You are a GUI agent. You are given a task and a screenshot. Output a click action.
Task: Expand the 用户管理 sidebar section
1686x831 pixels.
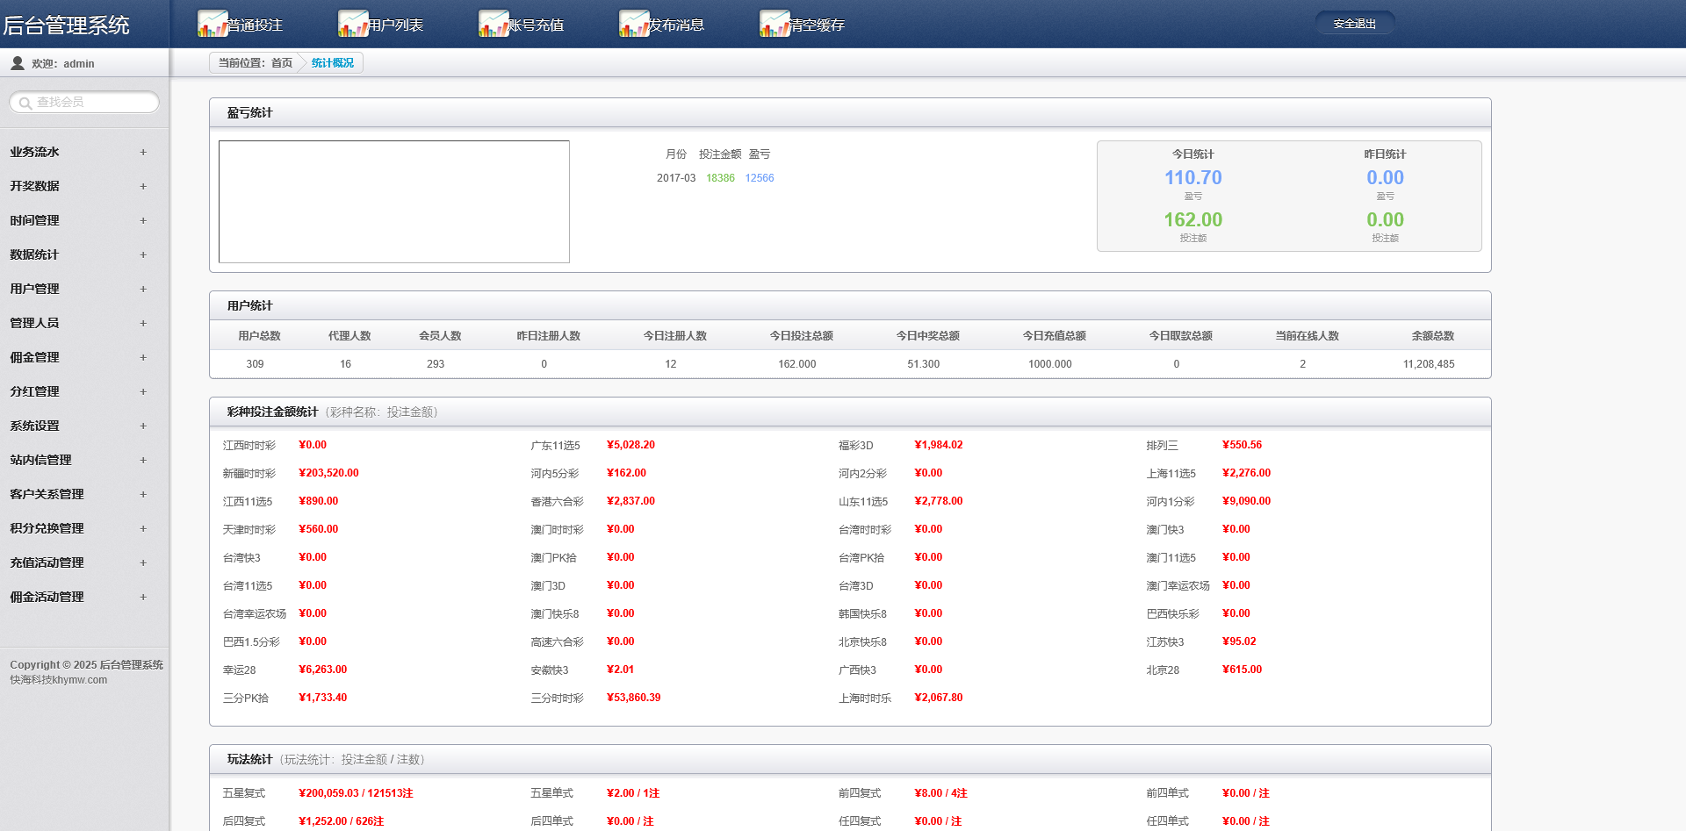tap(143, 290)
